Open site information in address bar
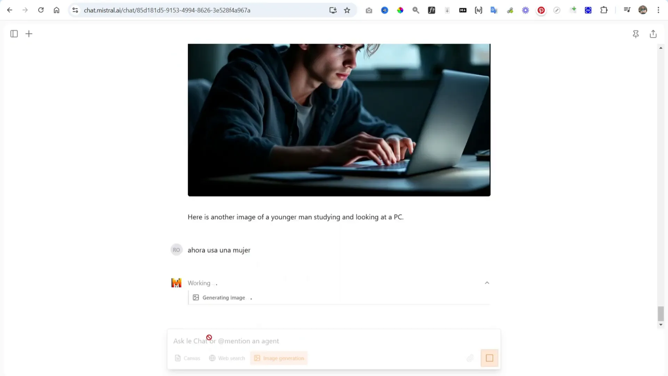The width and height of the screenshot is (668, 376). (x=75, y=10)
